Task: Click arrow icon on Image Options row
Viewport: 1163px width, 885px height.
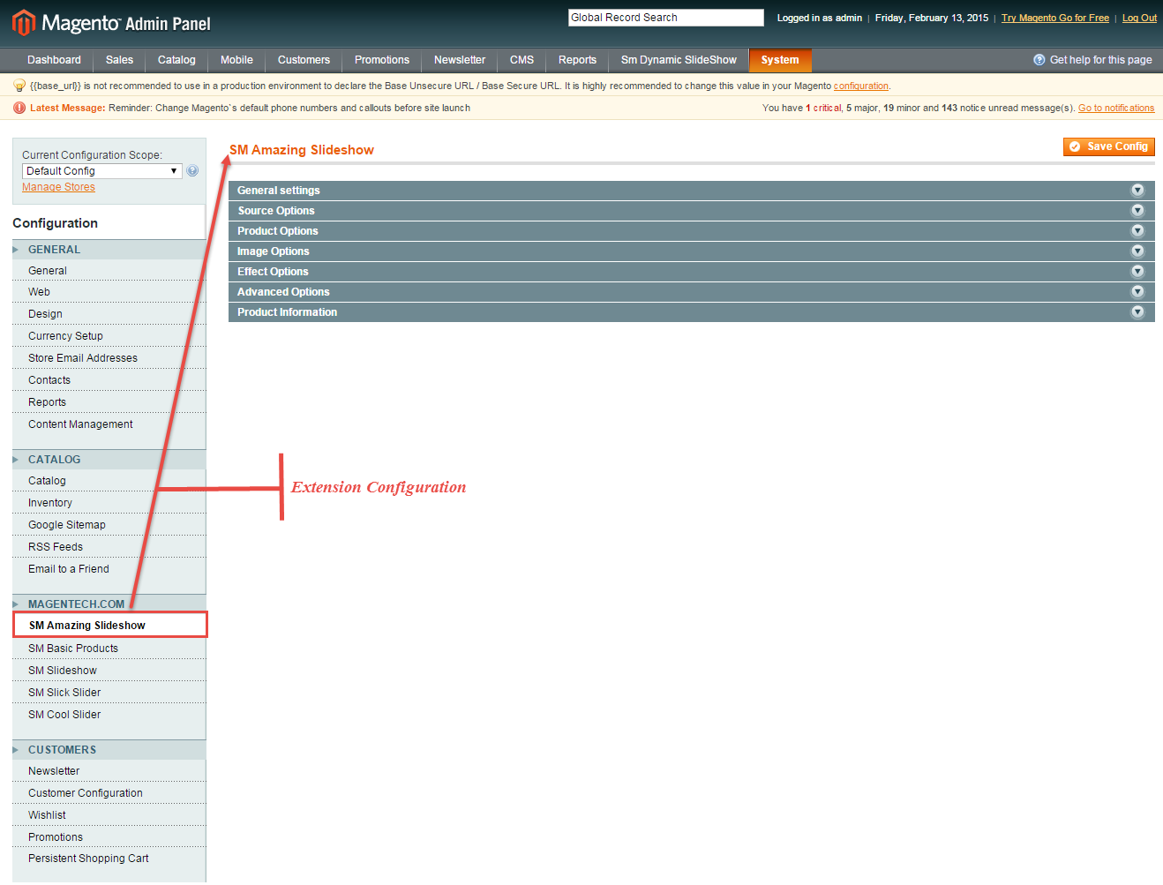Action: pos(1137,251)
